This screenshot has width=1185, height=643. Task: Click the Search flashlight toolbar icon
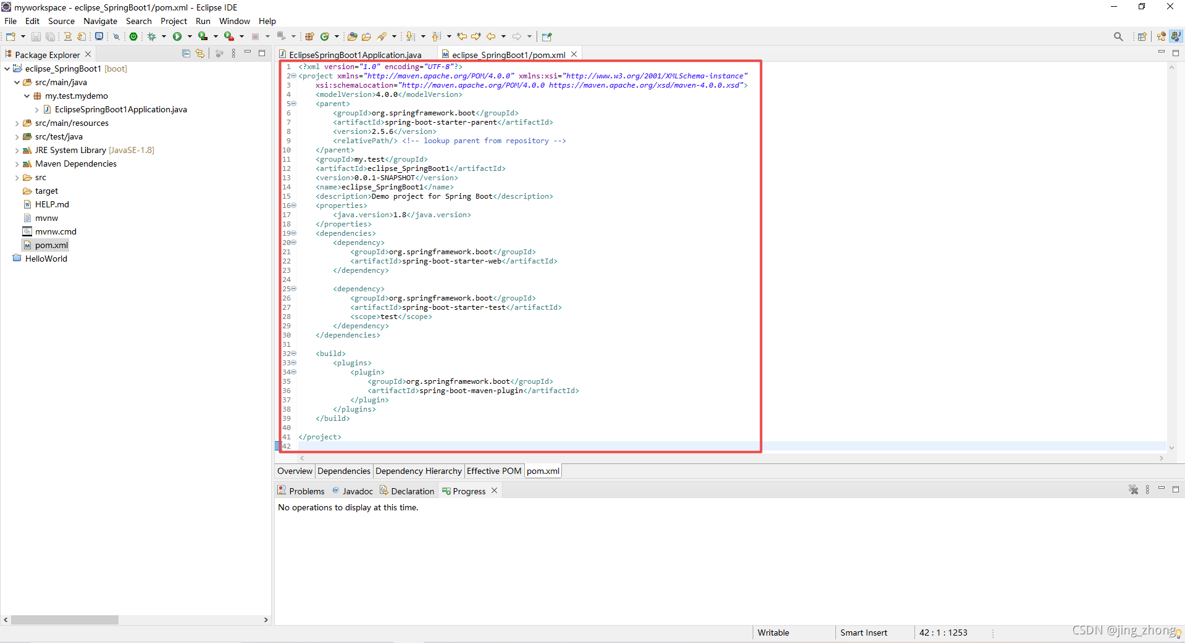tap(382, 36)
